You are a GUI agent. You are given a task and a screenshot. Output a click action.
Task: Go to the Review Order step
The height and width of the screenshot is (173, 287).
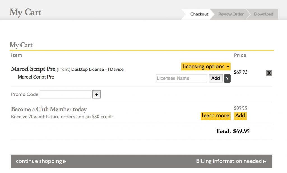(231, 14)
